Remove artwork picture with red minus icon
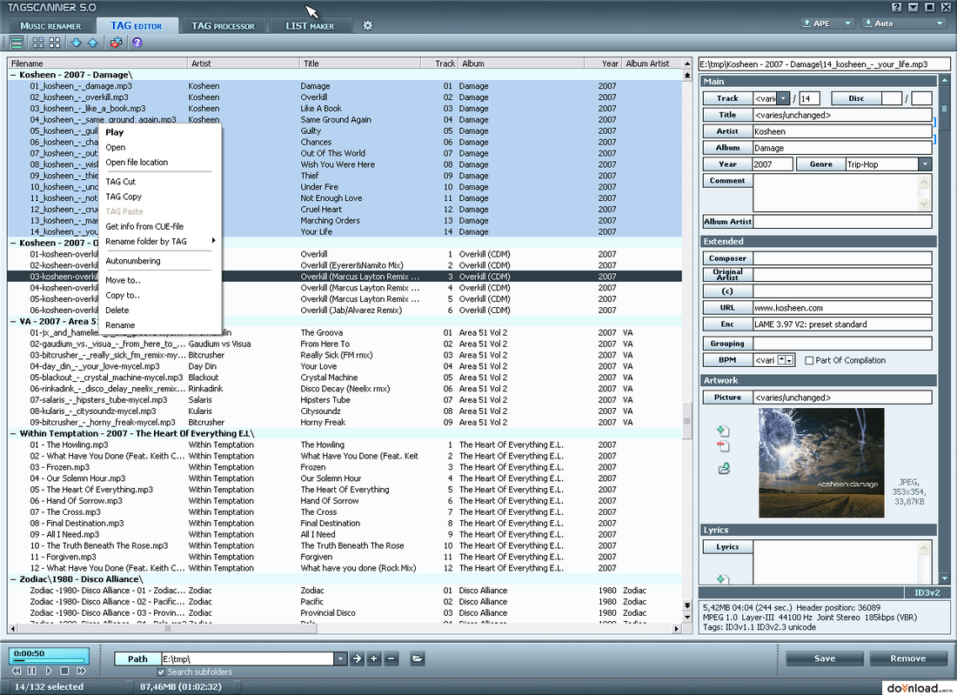This screenshot has width=957, height=695. 723,446
